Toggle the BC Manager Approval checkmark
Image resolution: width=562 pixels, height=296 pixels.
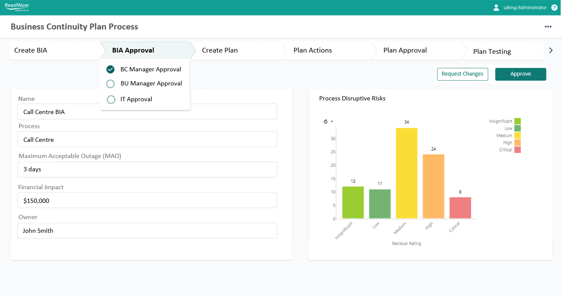tap(110, 69)
